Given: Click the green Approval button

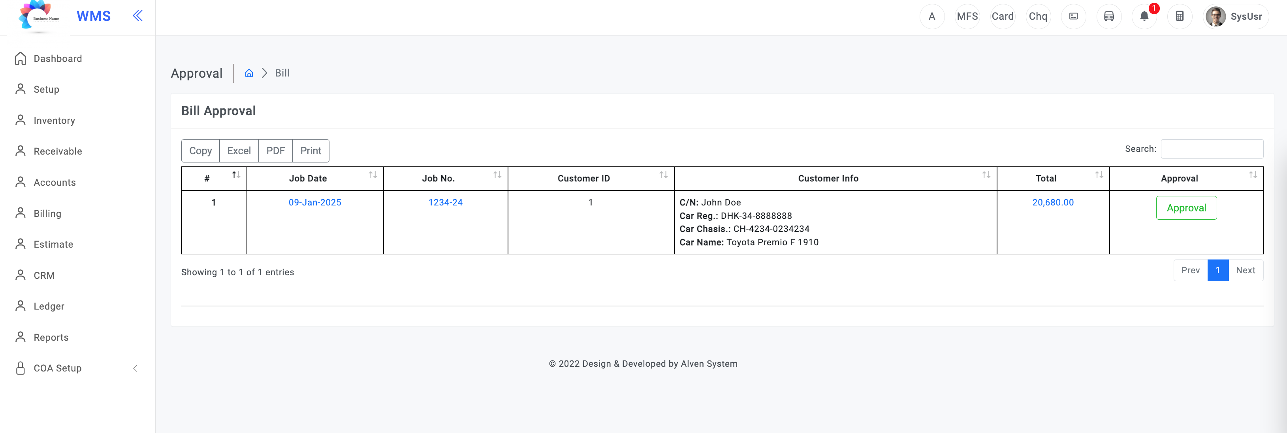Looking at the screenshot, I should click(1186, 208).
